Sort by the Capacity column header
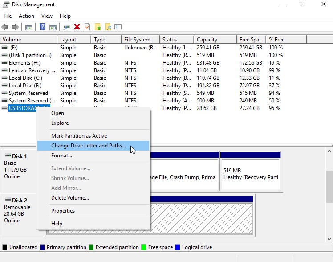The width and height of the screenshot is (333, 262). 207,40
